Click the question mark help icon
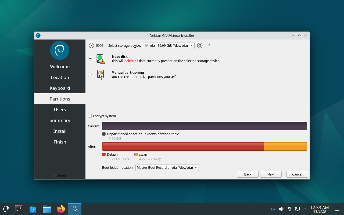The height and width of the screenshot is (215, 344). click(209, 46)
